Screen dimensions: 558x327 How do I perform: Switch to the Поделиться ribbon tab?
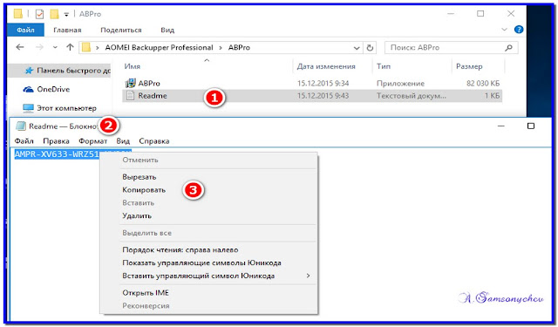[x=121, y=30]
